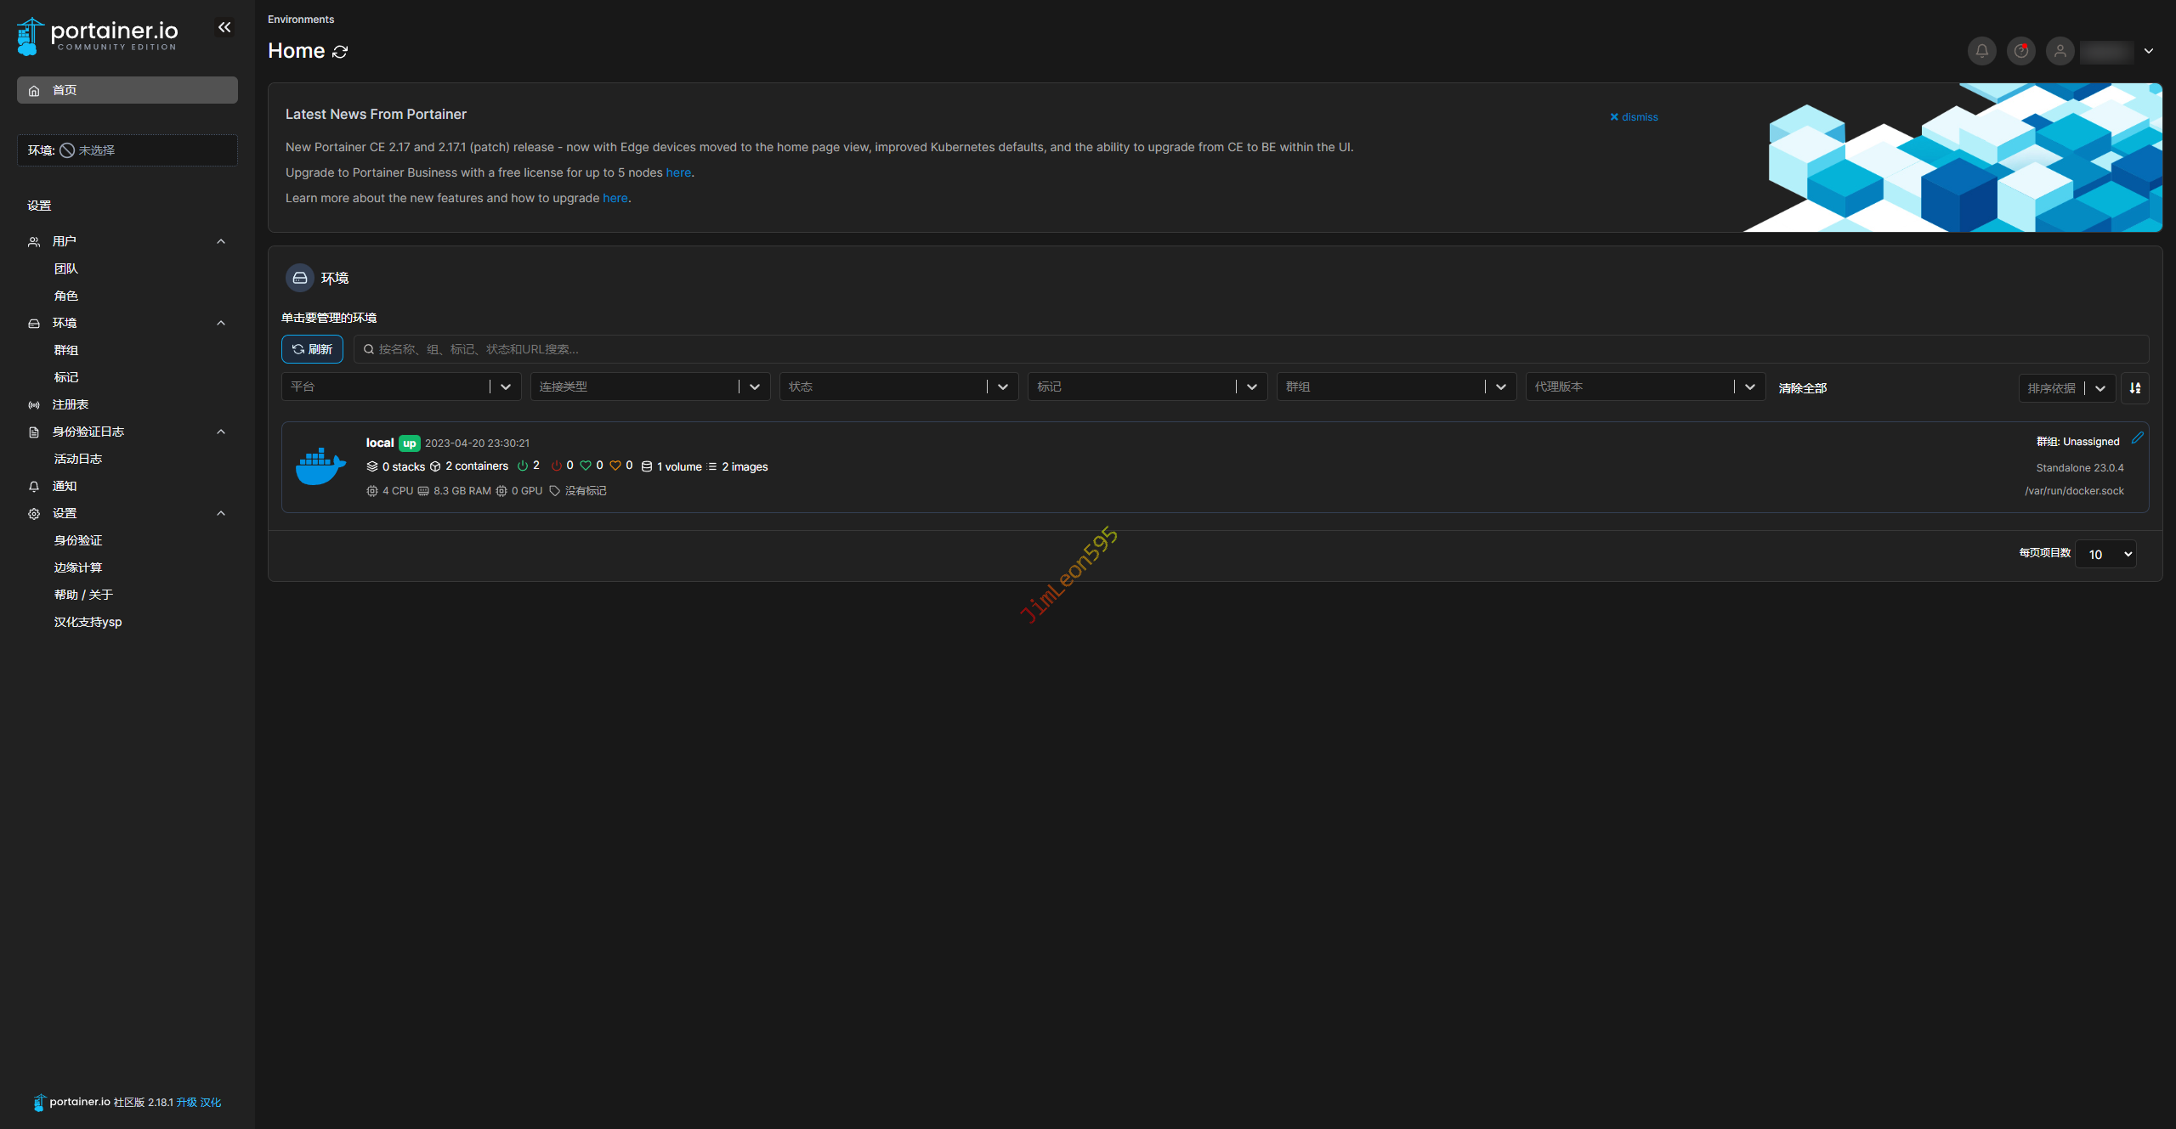Toggle the sort order icon button
The height and width of the screenshot is (1129, 2176).
point(2134,387)
